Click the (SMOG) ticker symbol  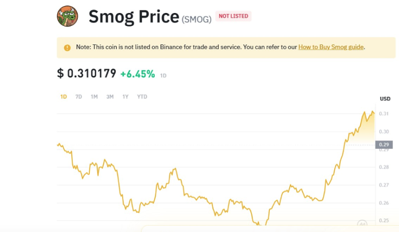pyautogui.click(x=197, y=19)
